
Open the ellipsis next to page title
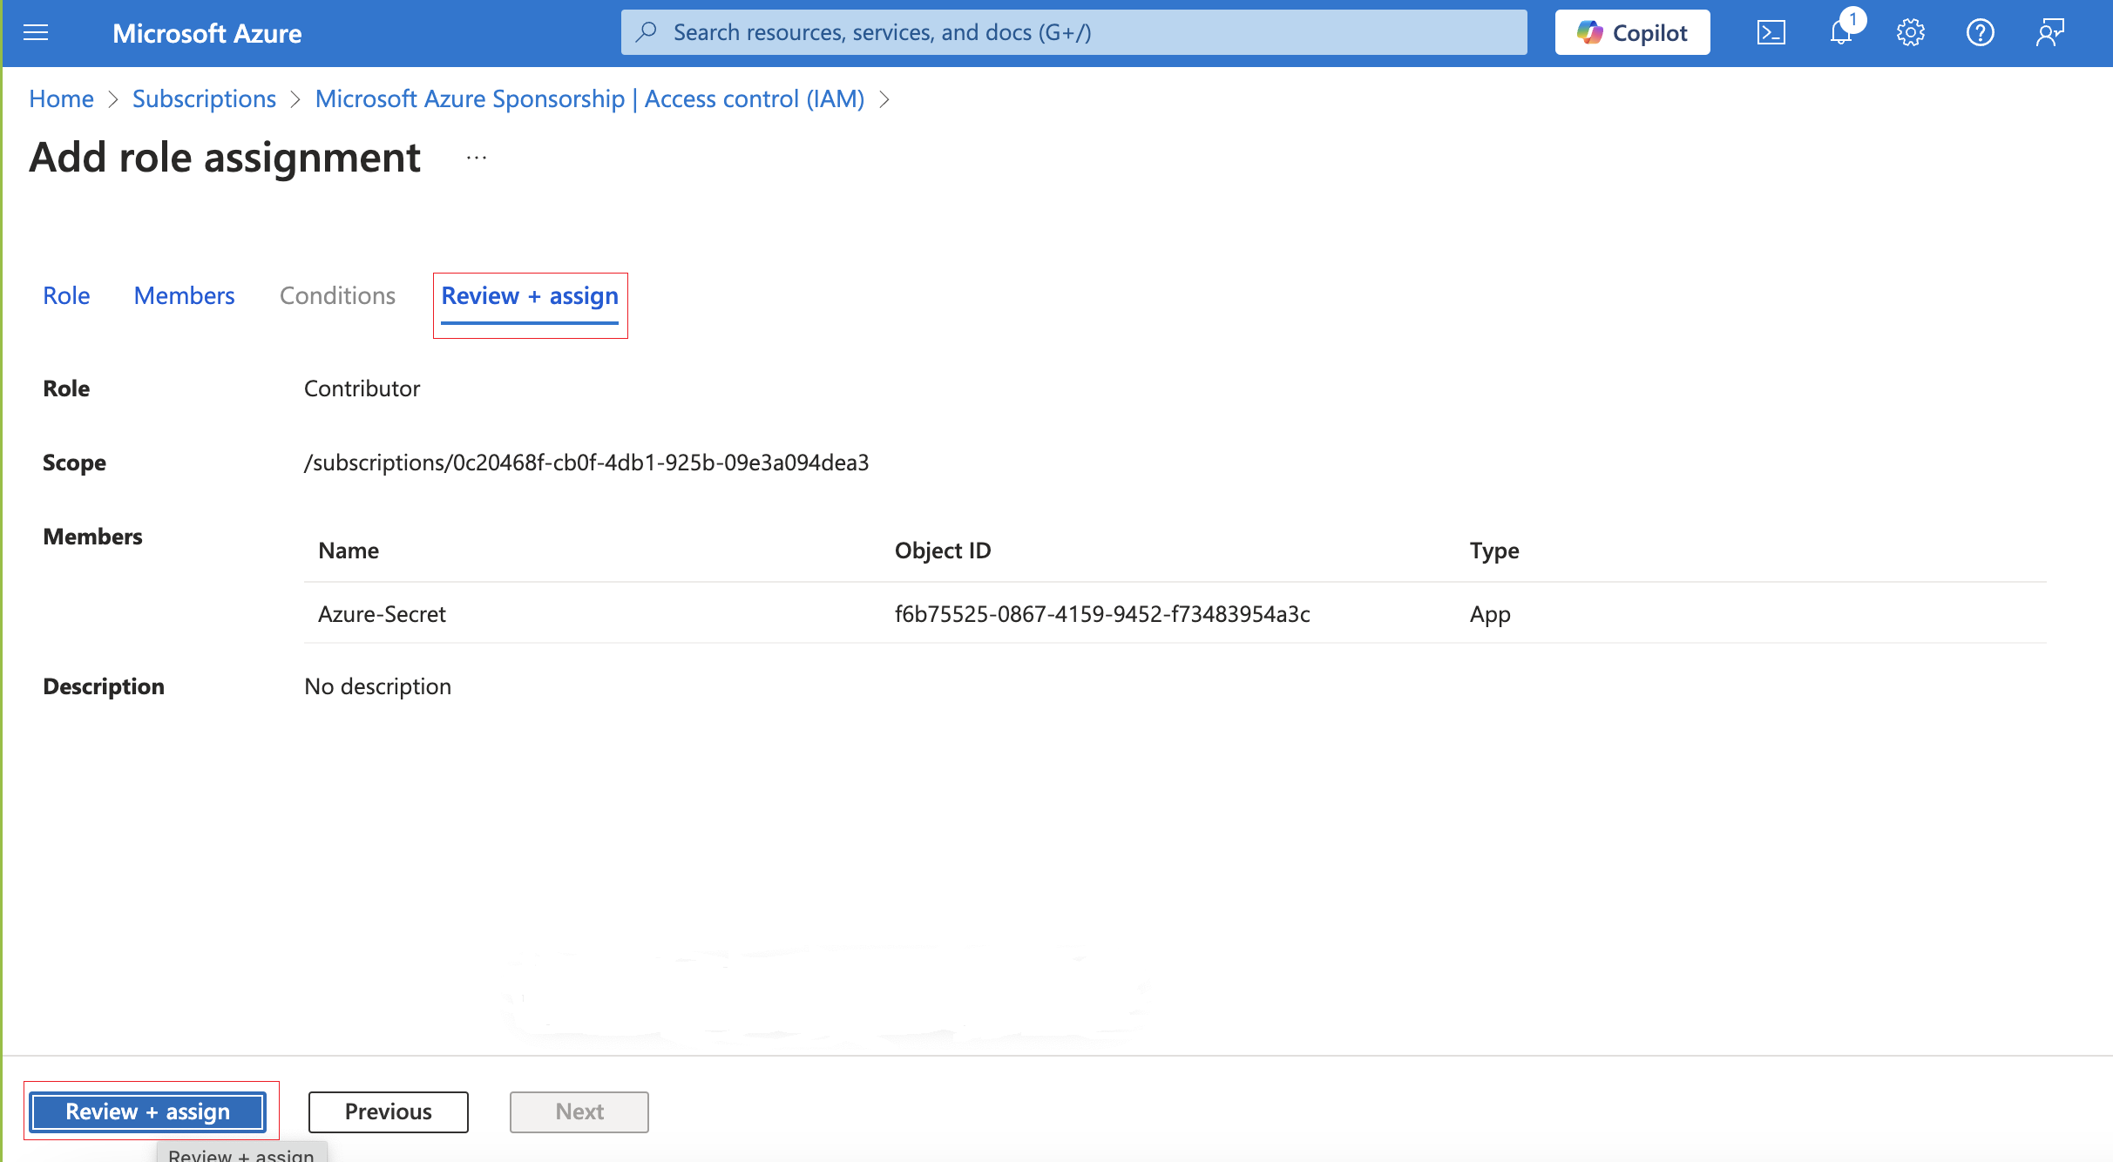pos(477,158)
